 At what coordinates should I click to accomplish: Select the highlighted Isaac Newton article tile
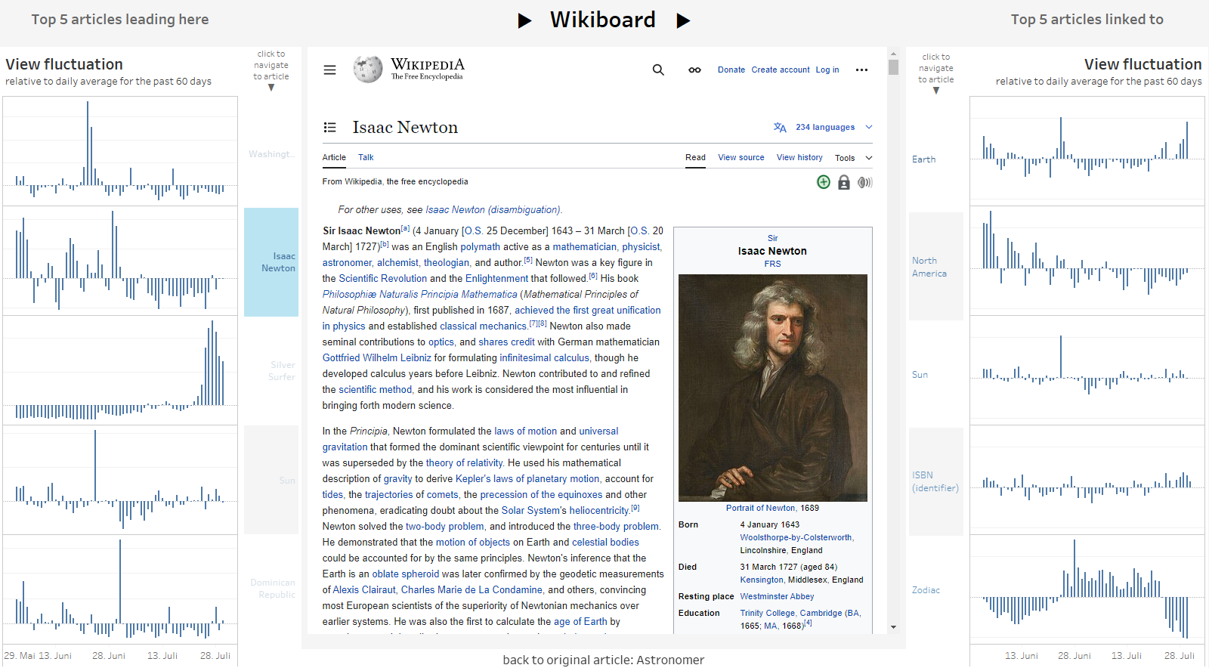click(x=271, y=262)
